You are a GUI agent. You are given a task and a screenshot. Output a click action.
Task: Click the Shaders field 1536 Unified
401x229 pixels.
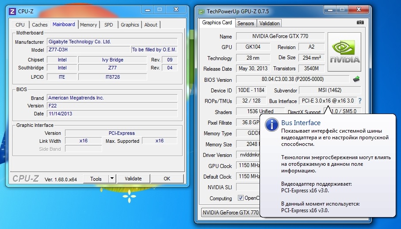point(260,111)
